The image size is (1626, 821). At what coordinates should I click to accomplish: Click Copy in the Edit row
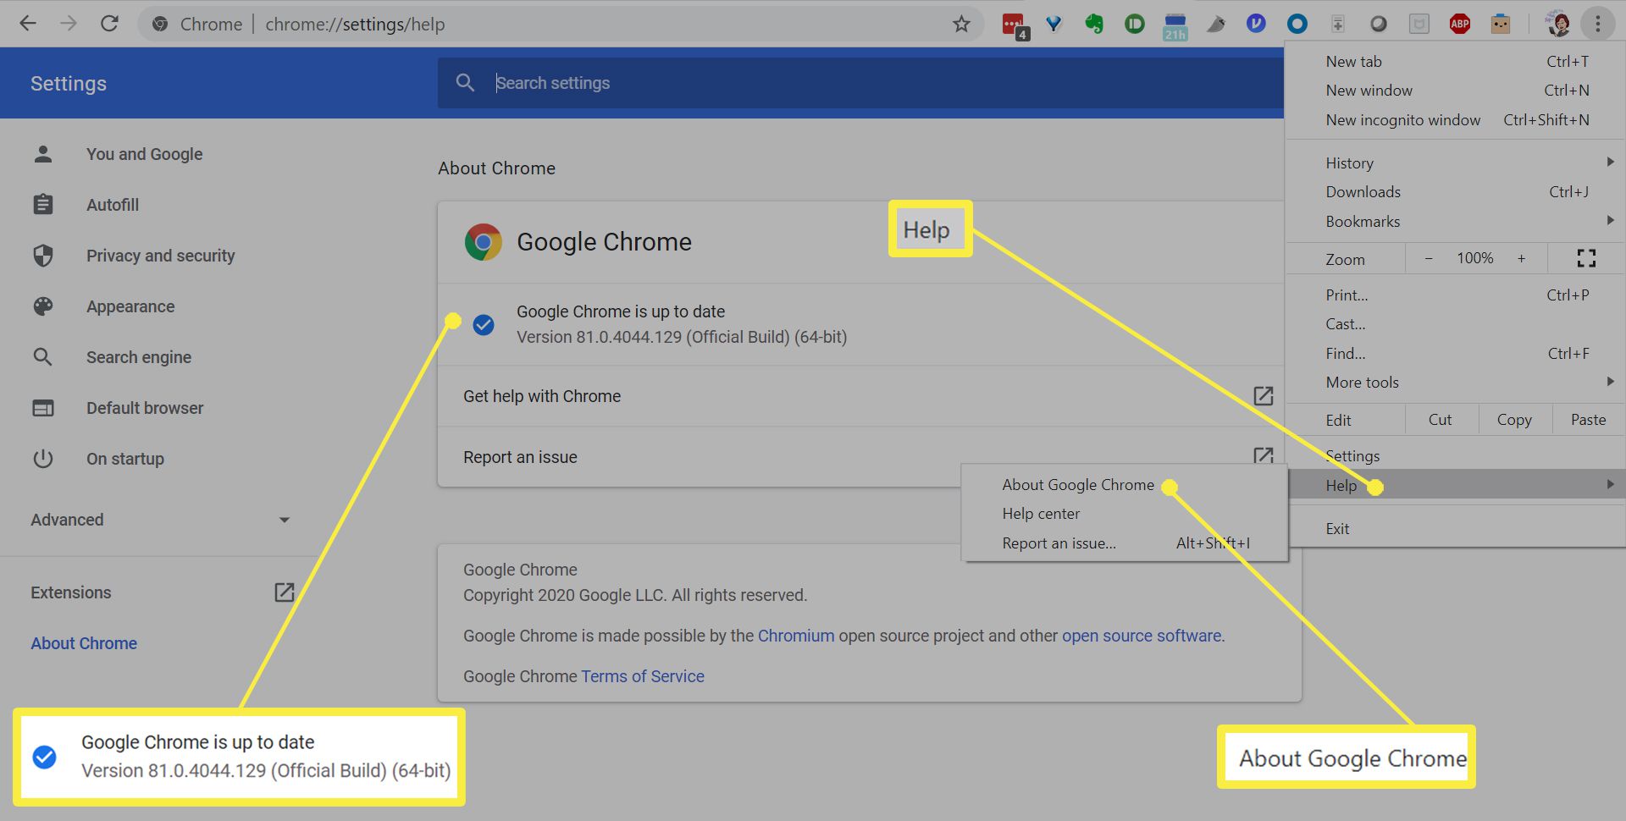[1514, 420]
